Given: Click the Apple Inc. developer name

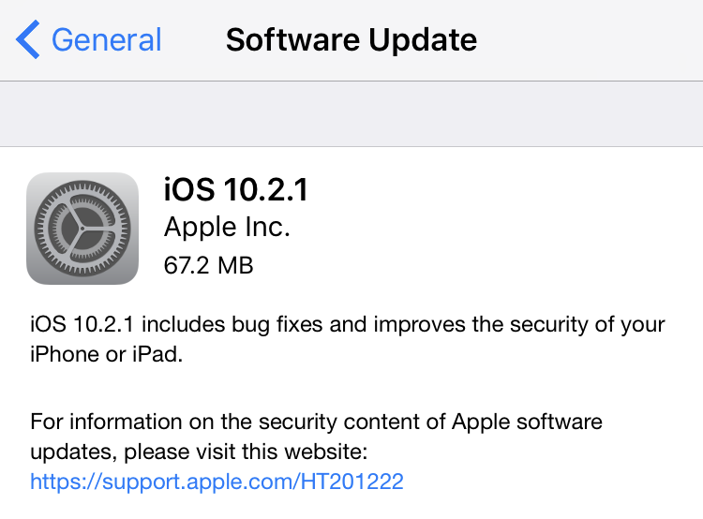Looking at the screenshot, I should coord(227,227).
